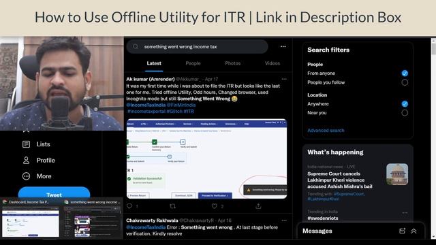
Task: Click the Lists sidebar label
Action: coord(44,144)
